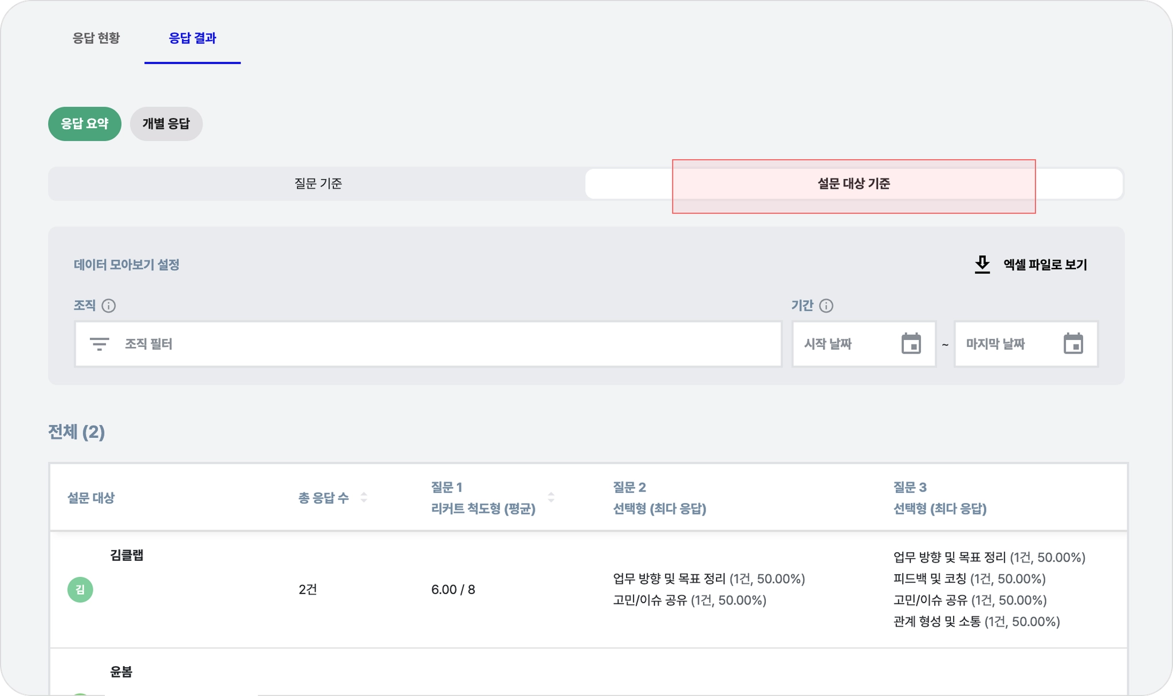The height and width of the screenshot is (696, 1173).
Task: Switch to the 질문 기준 view
Action: click(318, 184)
